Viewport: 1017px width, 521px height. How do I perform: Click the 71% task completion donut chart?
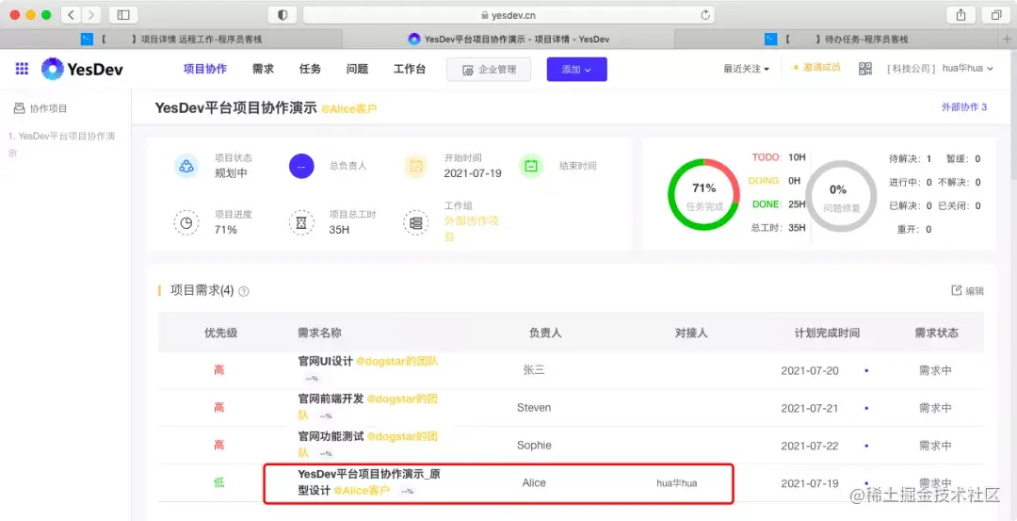pos(703,194)
